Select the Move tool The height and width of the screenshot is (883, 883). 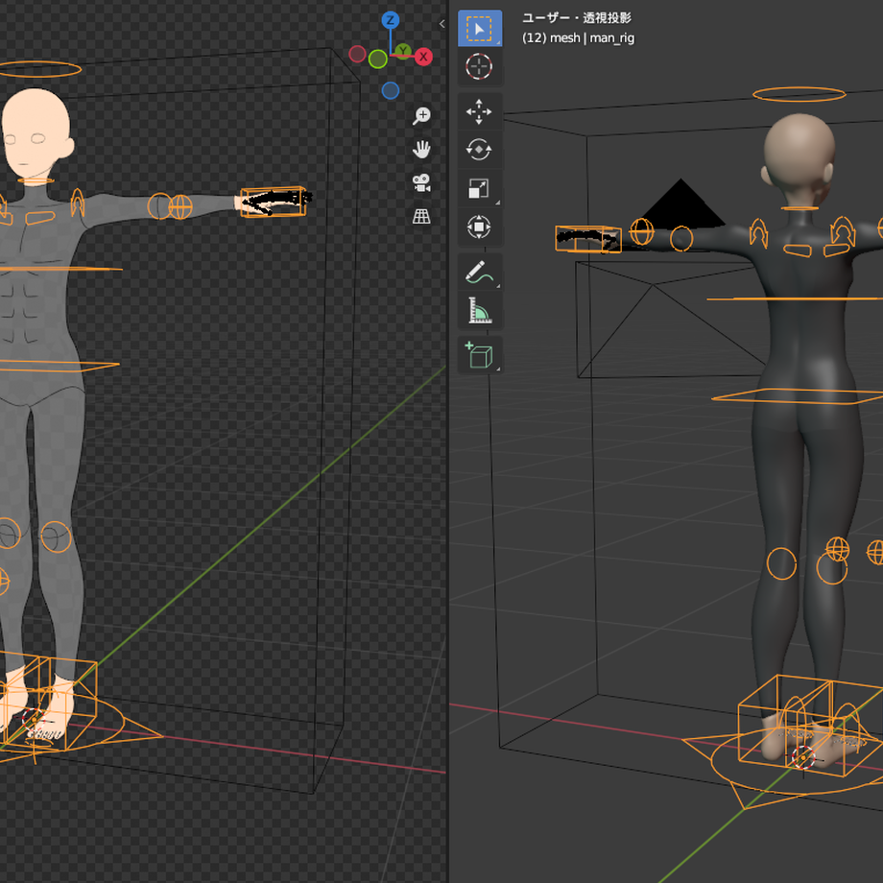[480, 111]
